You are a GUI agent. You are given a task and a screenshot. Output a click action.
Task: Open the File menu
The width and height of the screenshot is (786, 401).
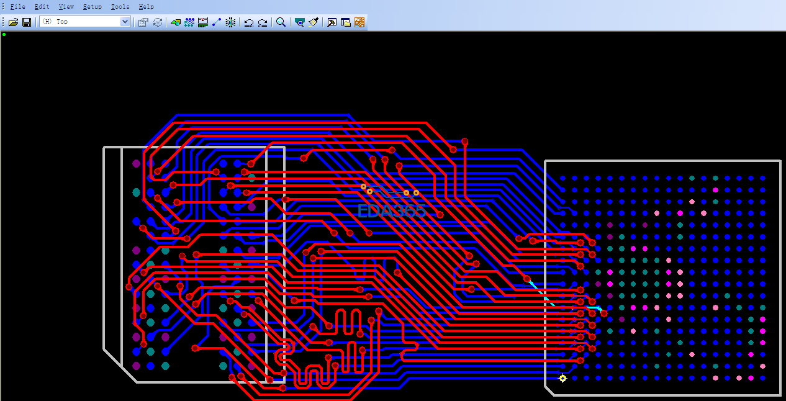17,6
